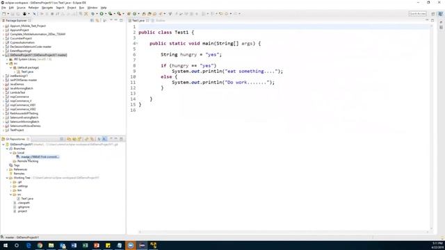The image size is (445, 250).
Task: Select .gitignore file in Working Tree
Action: 23,207
